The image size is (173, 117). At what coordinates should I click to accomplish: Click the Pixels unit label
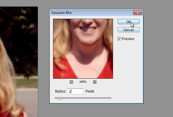[x=90, y=91]
